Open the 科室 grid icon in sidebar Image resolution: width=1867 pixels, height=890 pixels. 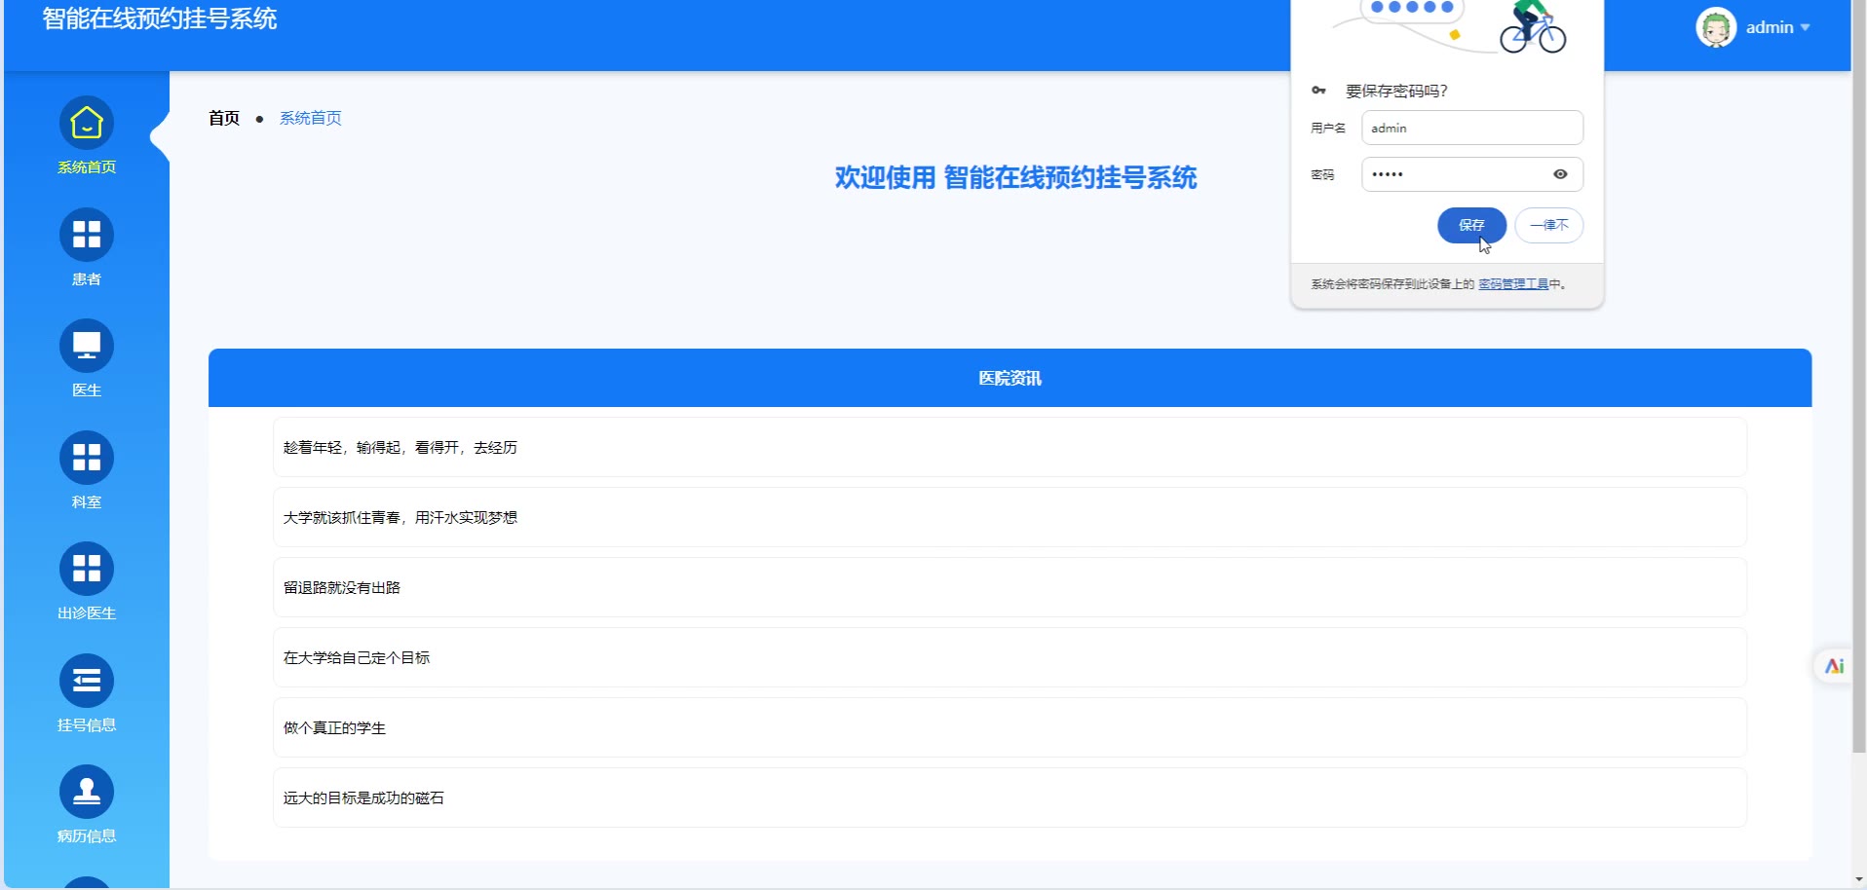[87, 458]
